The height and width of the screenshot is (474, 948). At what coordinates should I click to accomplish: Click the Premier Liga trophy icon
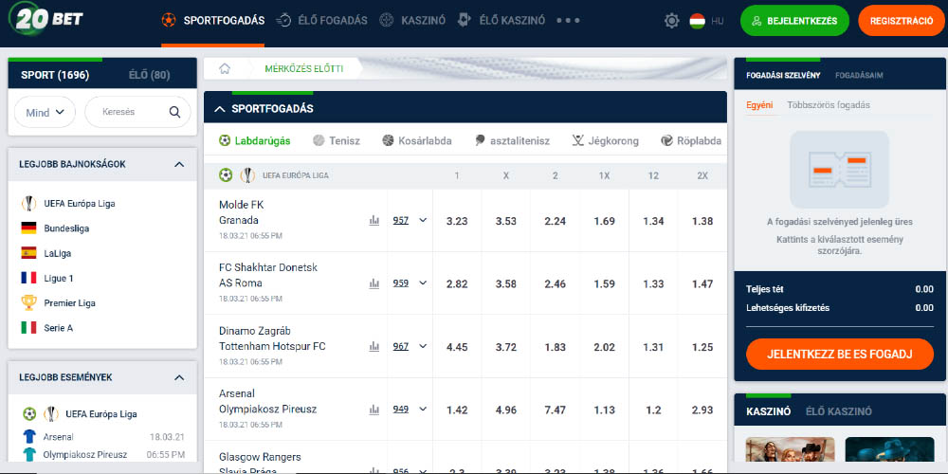(x=28, y=302)
